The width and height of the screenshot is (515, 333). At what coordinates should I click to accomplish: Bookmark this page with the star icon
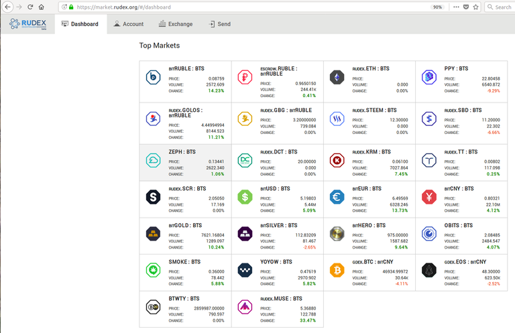(x=475, y=7)
